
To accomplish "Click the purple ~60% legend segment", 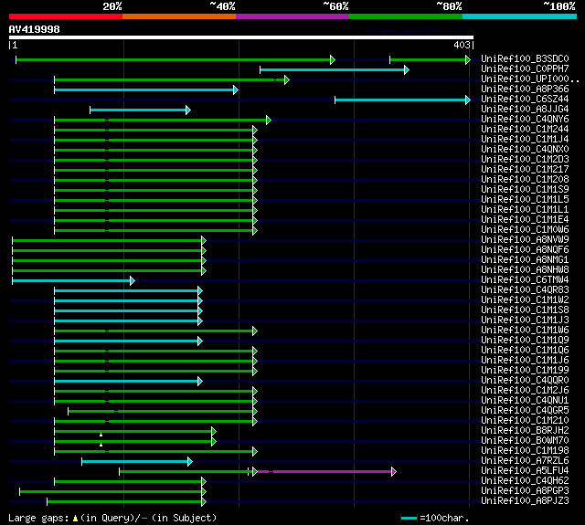I will (292, 16).
